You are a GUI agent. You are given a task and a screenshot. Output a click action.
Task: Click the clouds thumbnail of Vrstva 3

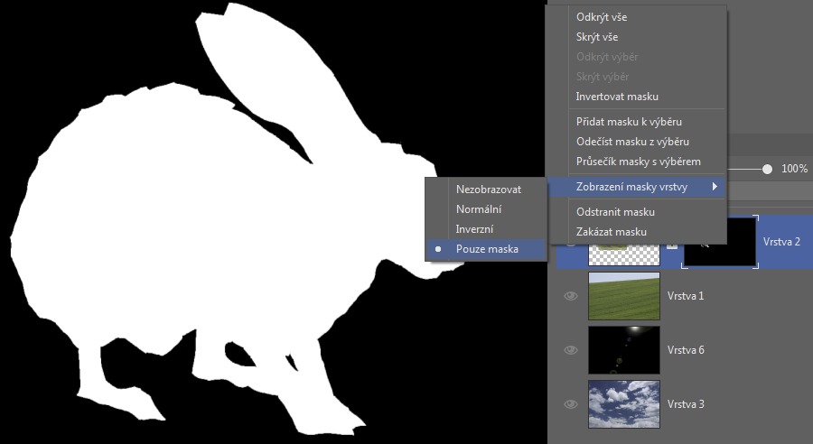click(x=623, y=404)
